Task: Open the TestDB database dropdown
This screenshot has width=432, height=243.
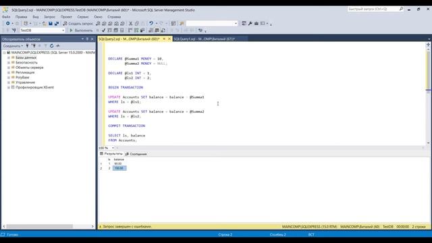Action: pyautogui.click(x=63, y=30)
